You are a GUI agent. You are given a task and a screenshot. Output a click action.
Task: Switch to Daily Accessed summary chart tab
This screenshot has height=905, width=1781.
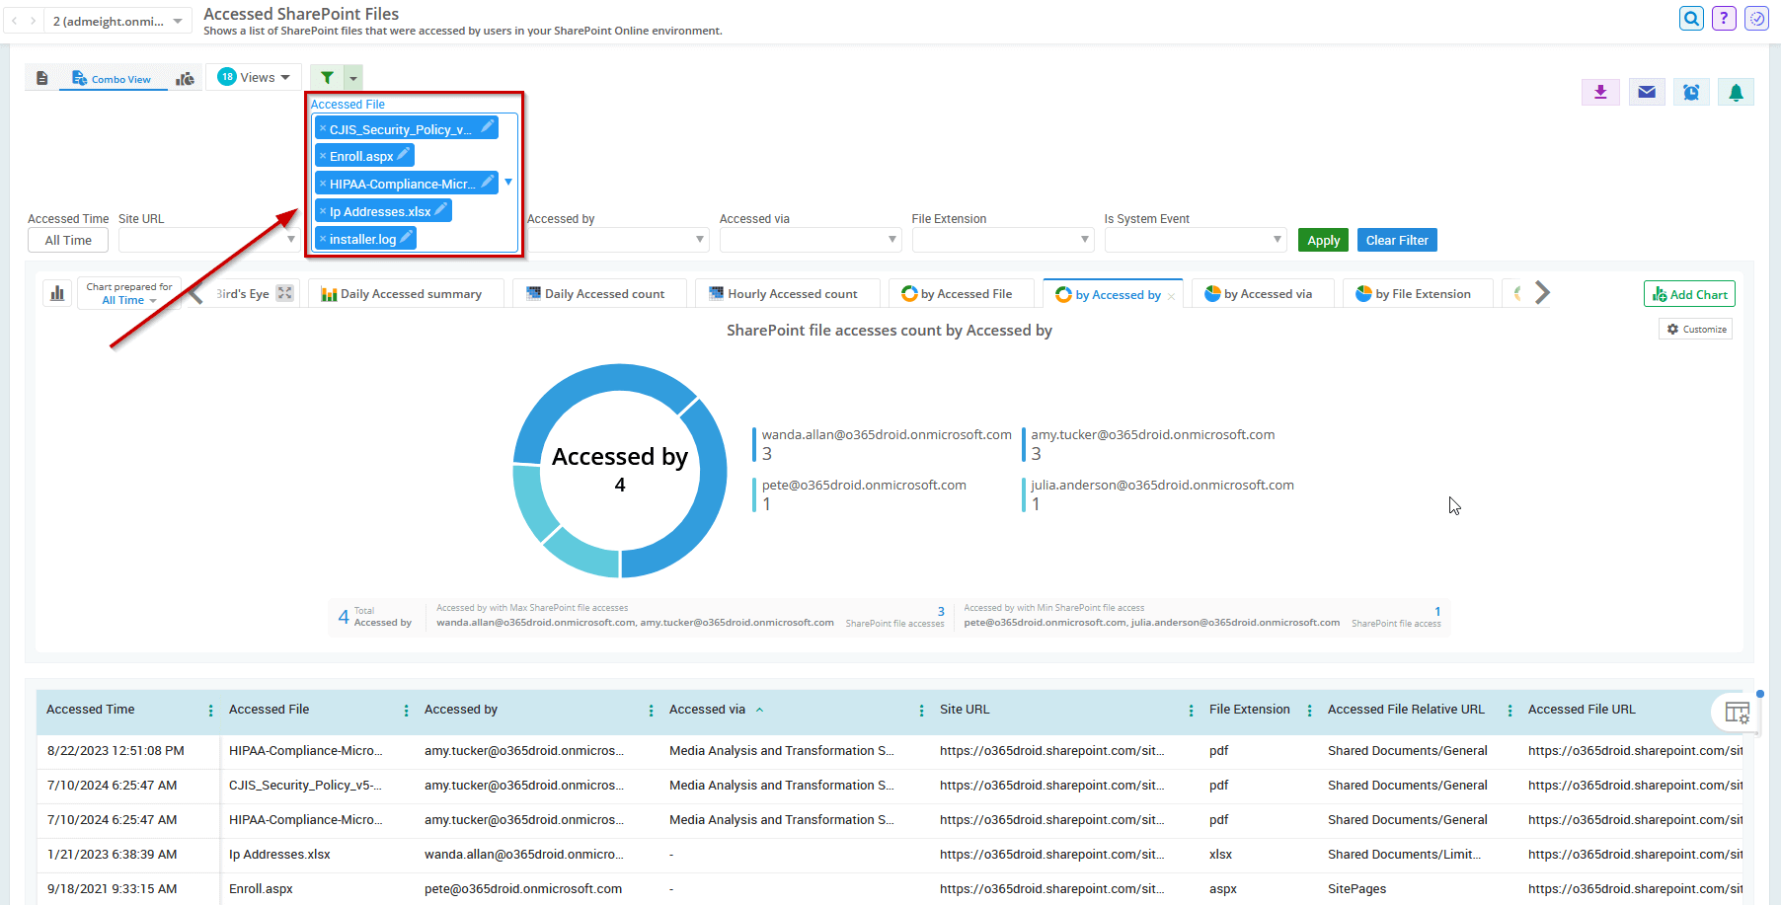click(x=406, y=293)
